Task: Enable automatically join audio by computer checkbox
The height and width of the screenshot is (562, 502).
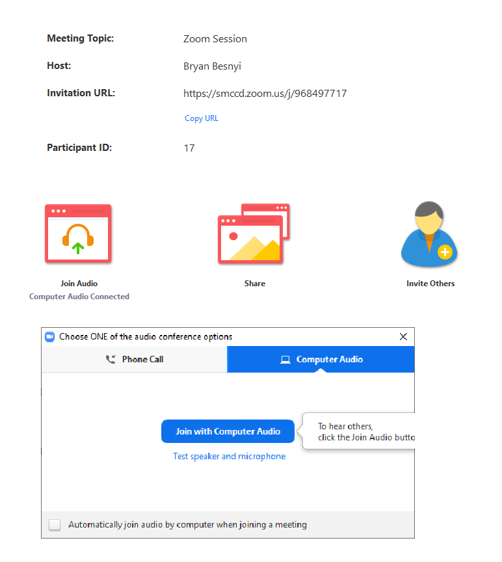Action: tap(55, 525)
